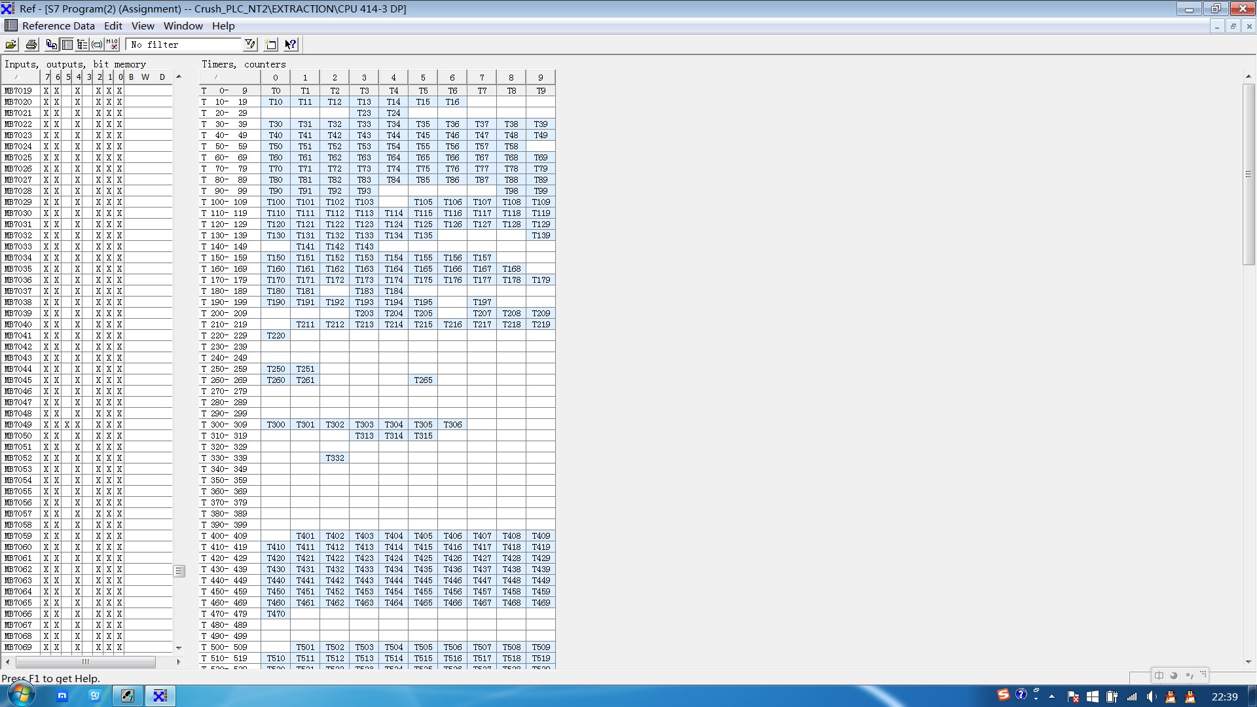The width and height of the screenshot is (1257, 707).
Task: Click the T332 timer cell
Action: (x=335, y=458)
